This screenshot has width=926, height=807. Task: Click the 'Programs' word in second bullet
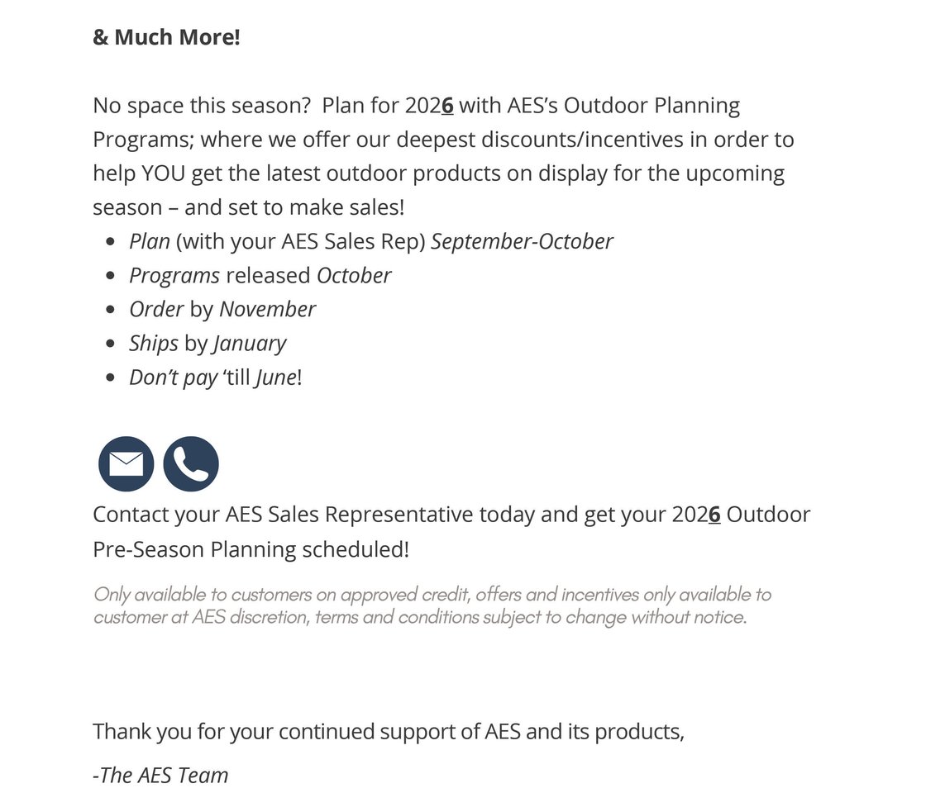(174, 275)
